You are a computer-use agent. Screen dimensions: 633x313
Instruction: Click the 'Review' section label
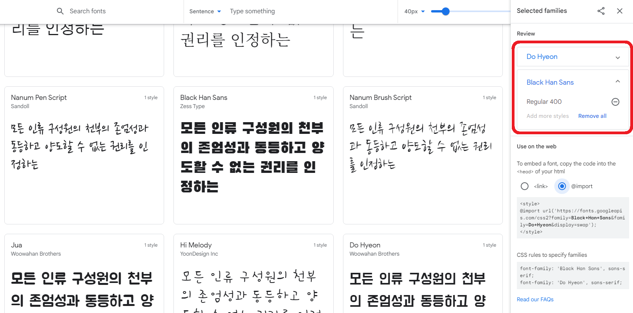click(x=526, y=34)
